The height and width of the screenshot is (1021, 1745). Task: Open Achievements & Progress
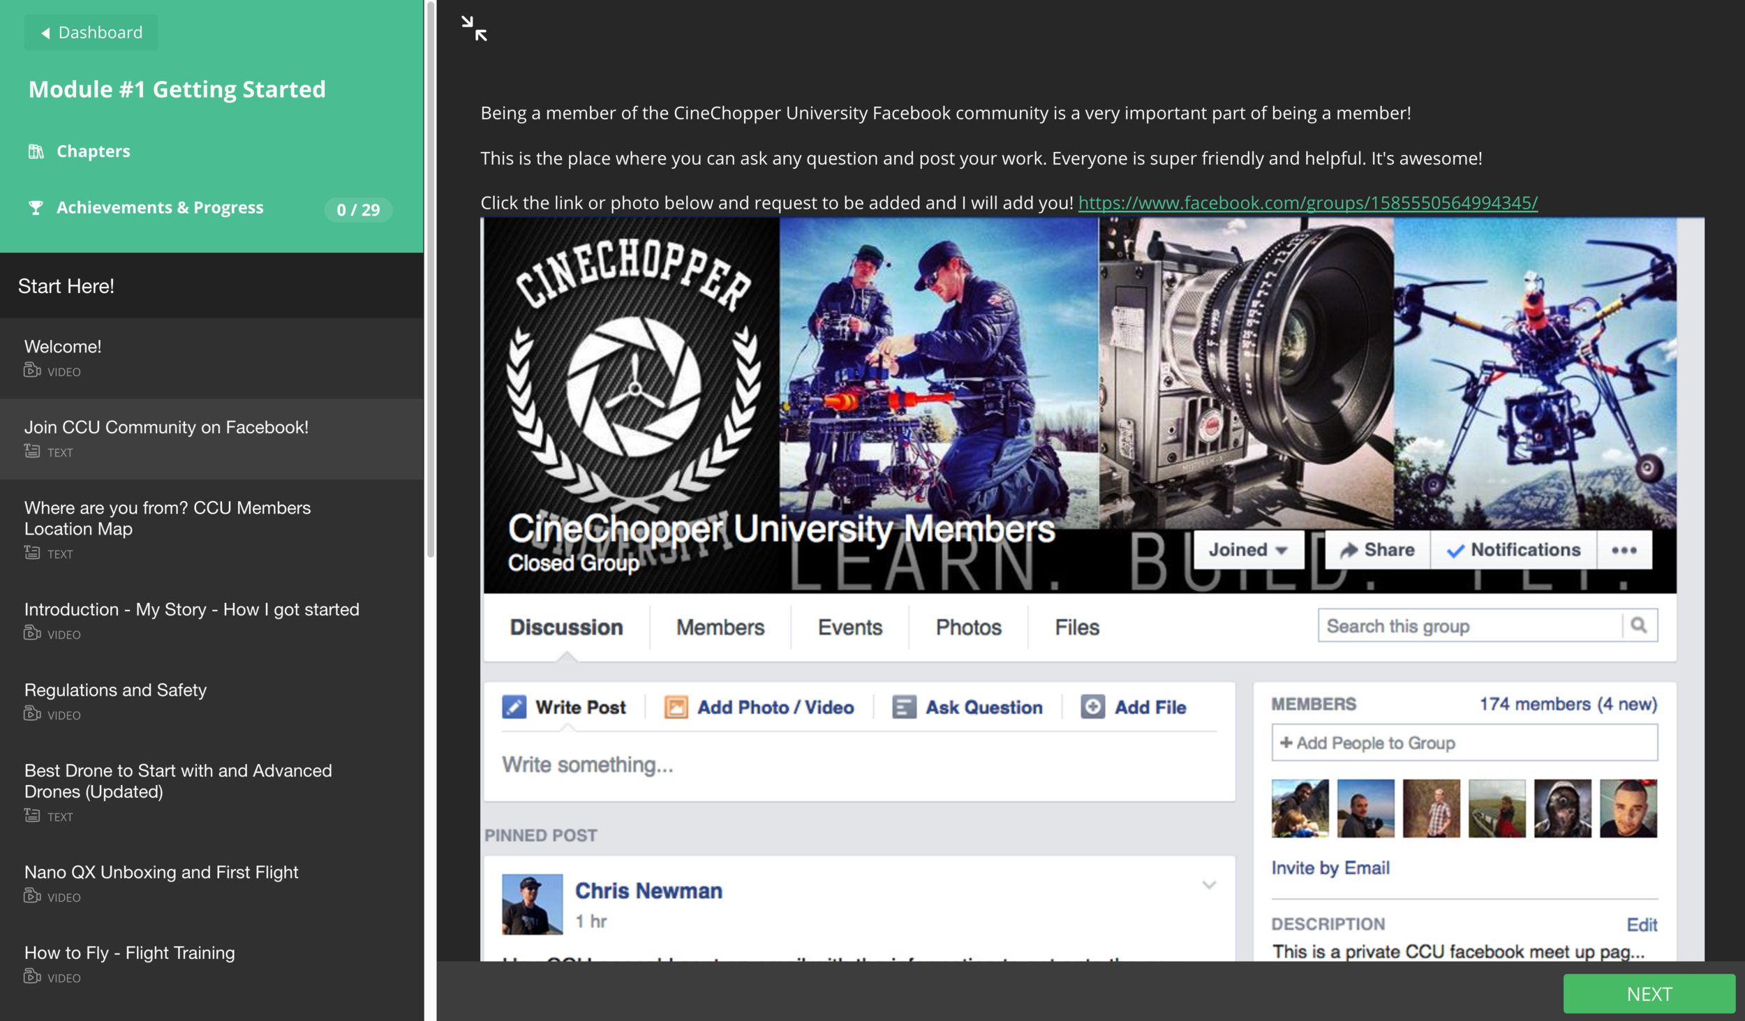[x=160, y=207]
